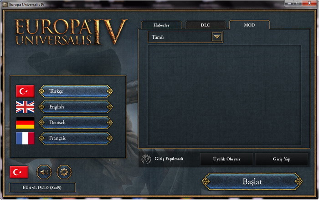Launch the game with Başlat
319x200 pixels.
click(252, 181)
